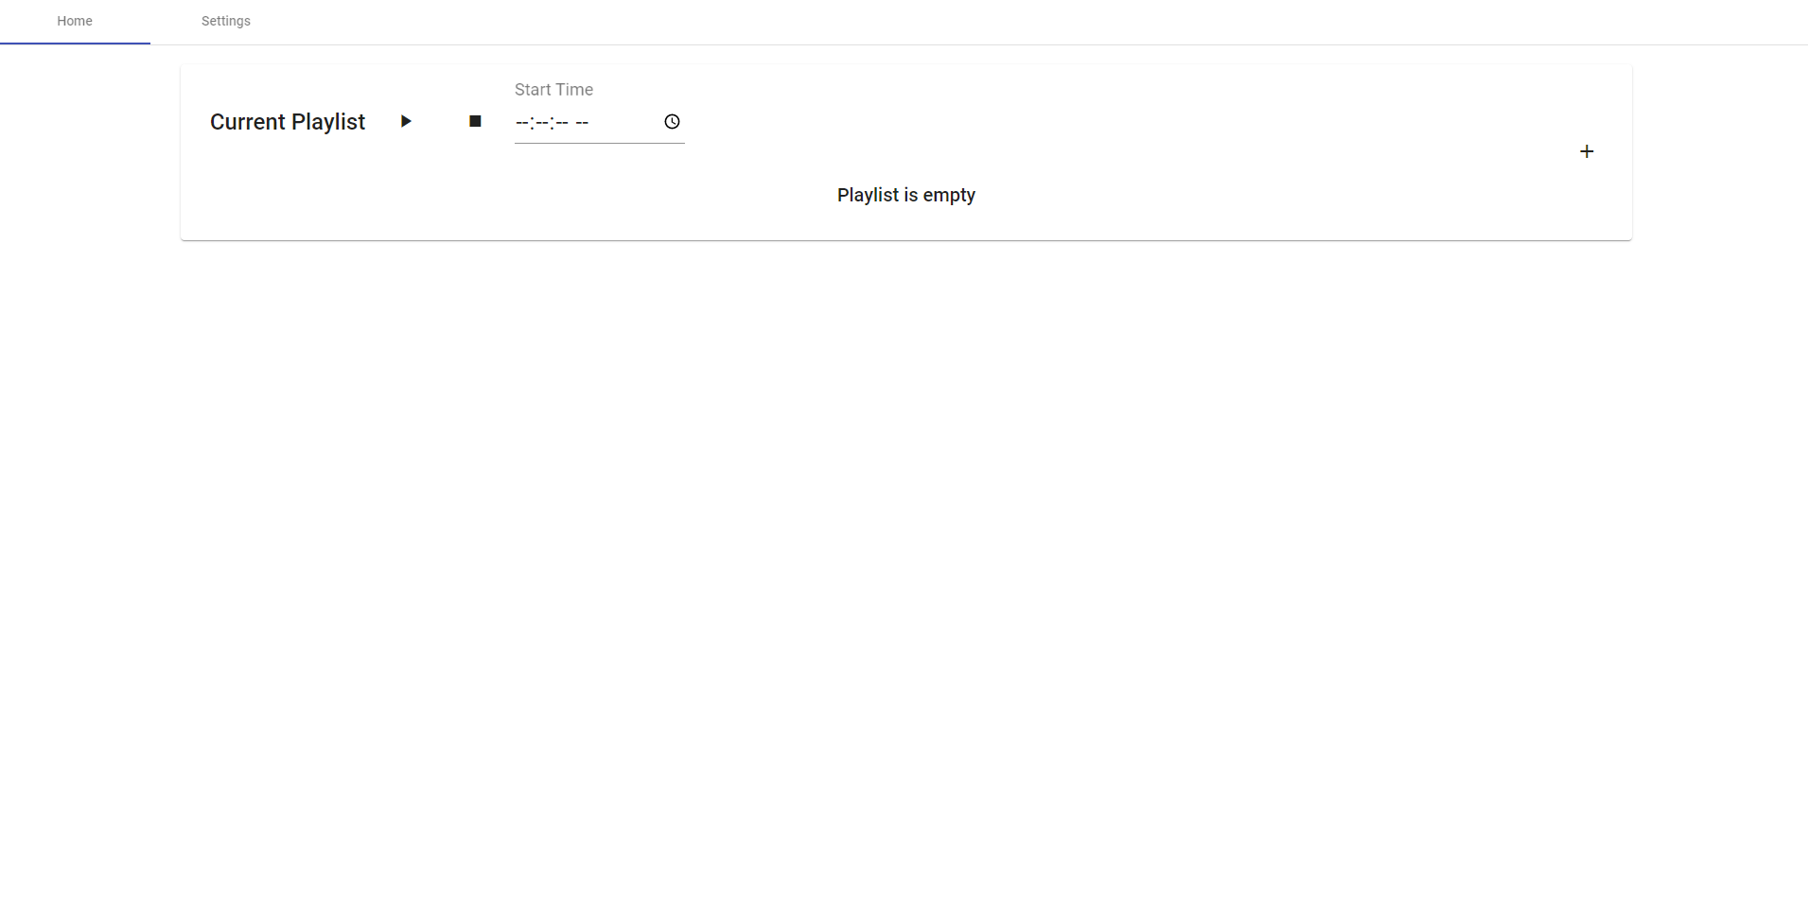The width and height of the screenshot is (1808, 922).
Task: Add an item with the plus icon
Action: 1587,151
